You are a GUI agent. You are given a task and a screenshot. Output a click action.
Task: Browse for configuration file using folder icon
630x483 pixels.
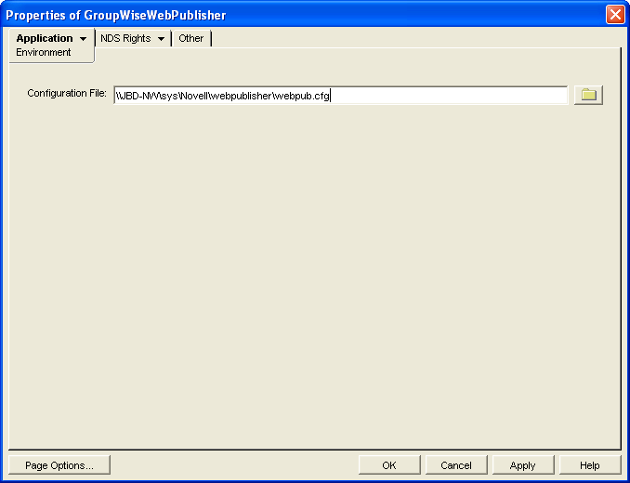click(588, 95)
